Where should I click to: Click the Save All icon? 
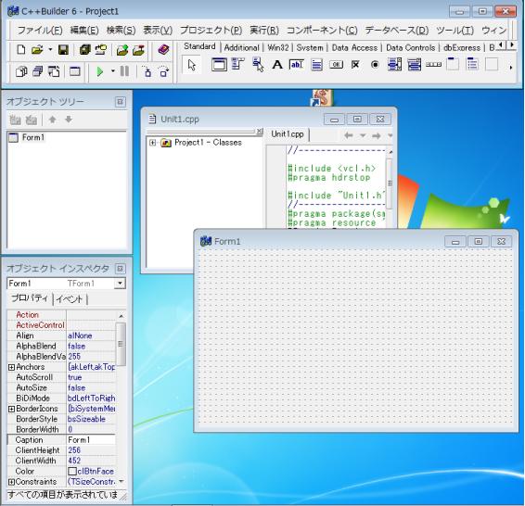click(x=84, y=50)
